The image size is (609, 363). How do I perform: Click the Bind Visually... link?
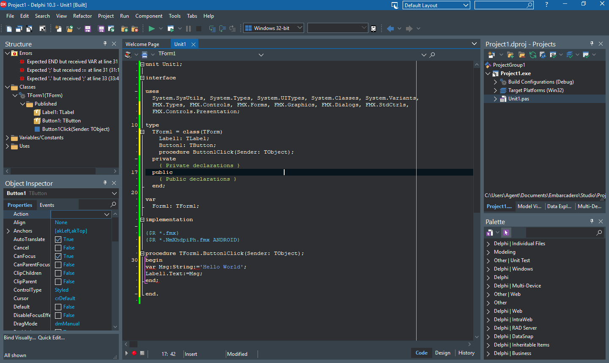pyautogui.click(x=20, y=338)
